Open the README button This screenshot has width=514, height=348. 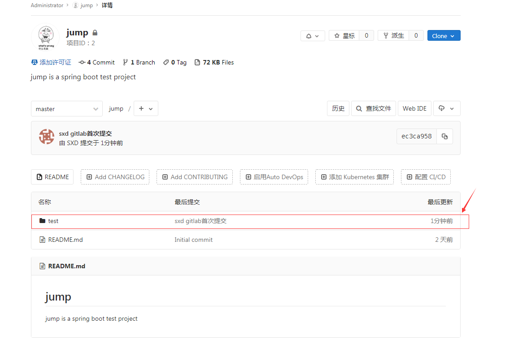[x=52, y=177]
